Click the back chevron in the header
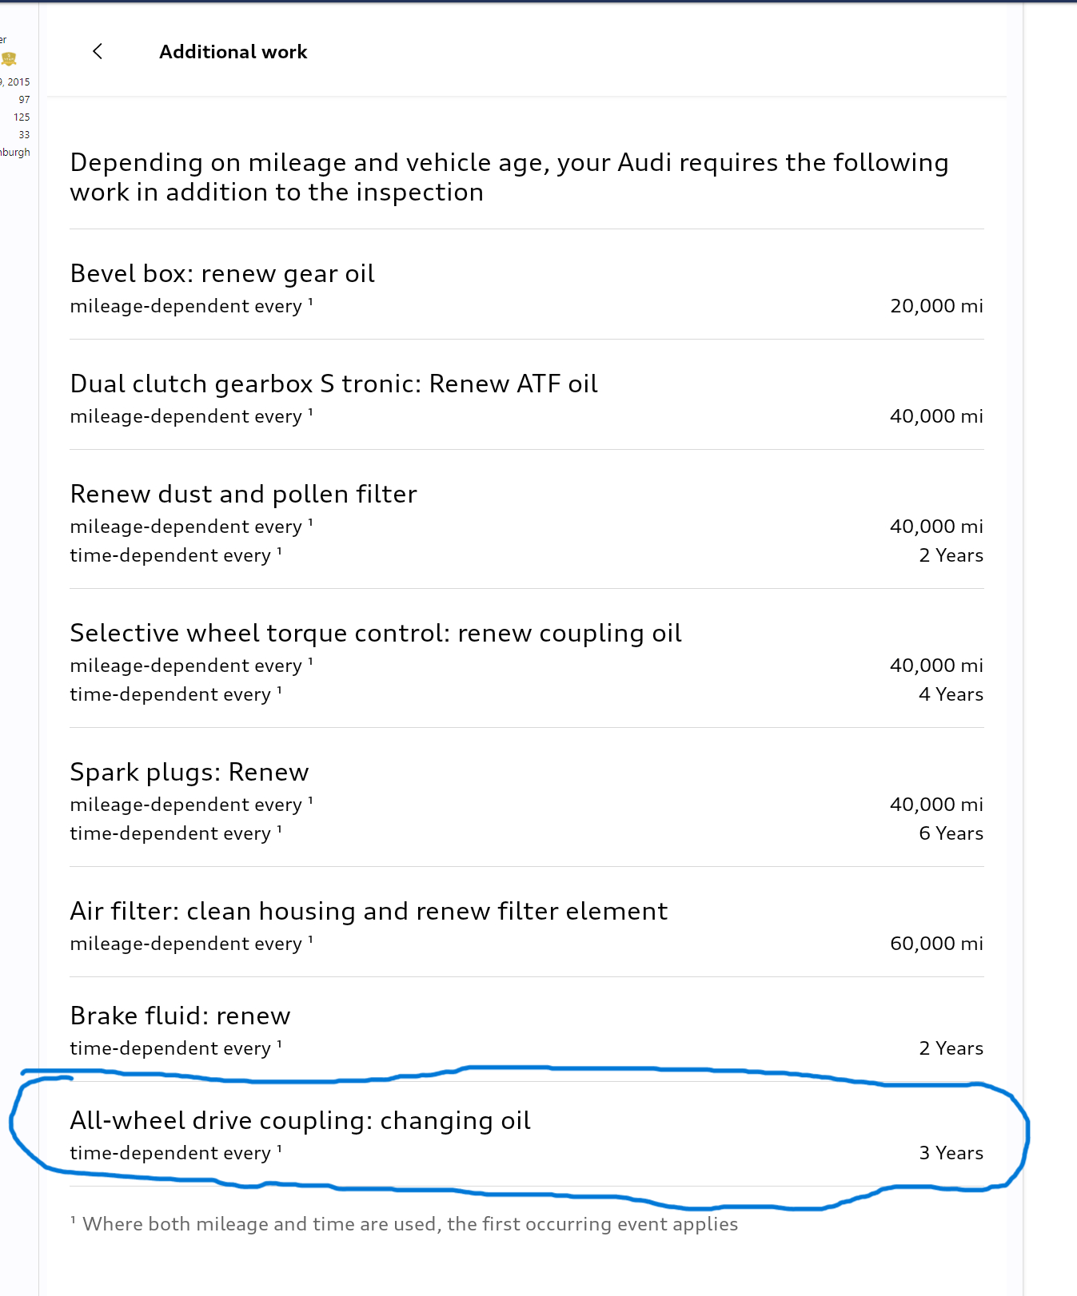The width and height of the screenshot is (1077, 1296). (x=98, y=51)
